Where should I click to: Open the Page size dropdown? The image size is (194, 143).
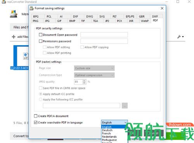pyautogui.click(x=94, y=68)
